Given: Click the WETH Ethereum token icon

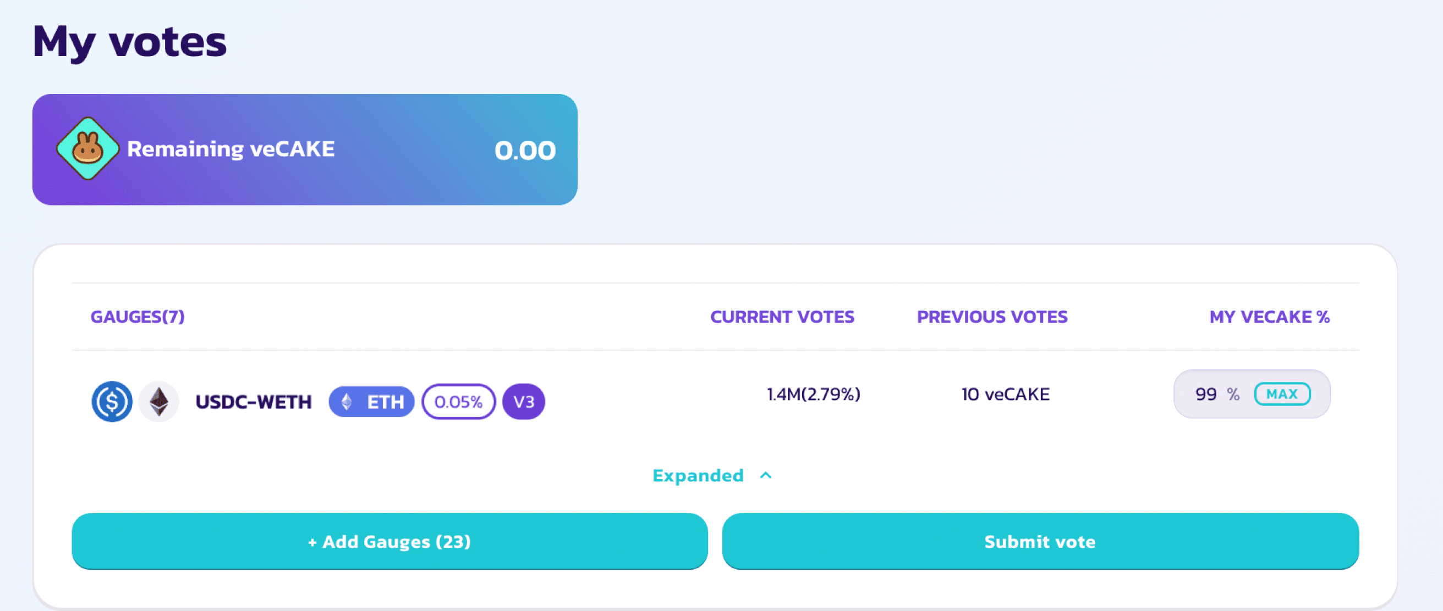Looking at the screenshot, I should [x=159, y=402].
